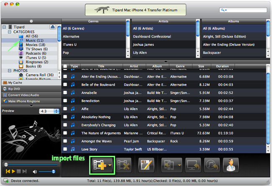The width and height of the screenshot is (272, 186).
Task: Filter by Joshua James artist
Action: (164, 45)
